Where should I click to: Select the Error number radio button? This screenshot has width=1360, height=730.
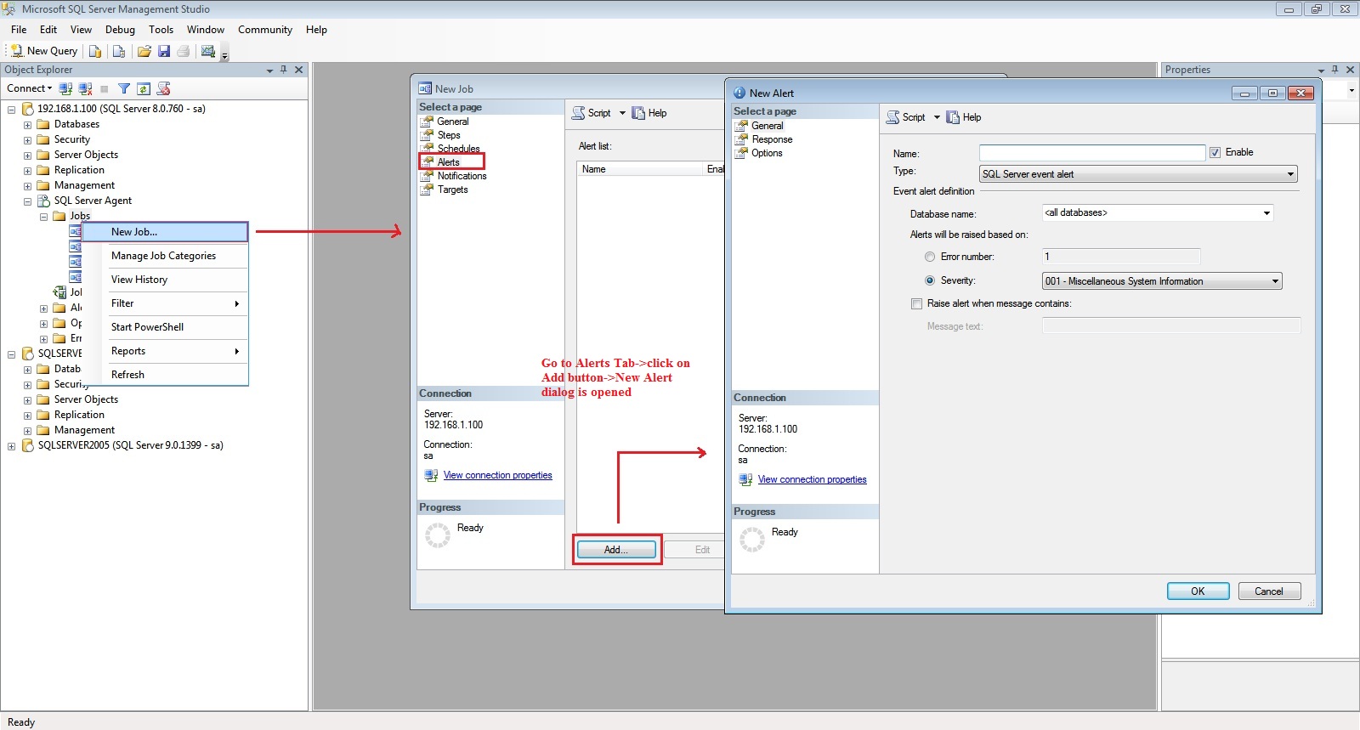(930, 257)
